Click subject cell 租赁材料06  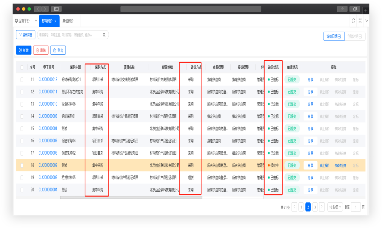(69, 104)
